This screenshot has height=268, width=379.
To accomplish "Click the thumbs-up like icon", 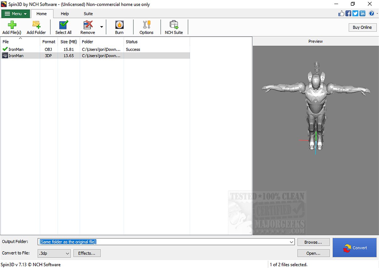I will click(x=341, y=13).
